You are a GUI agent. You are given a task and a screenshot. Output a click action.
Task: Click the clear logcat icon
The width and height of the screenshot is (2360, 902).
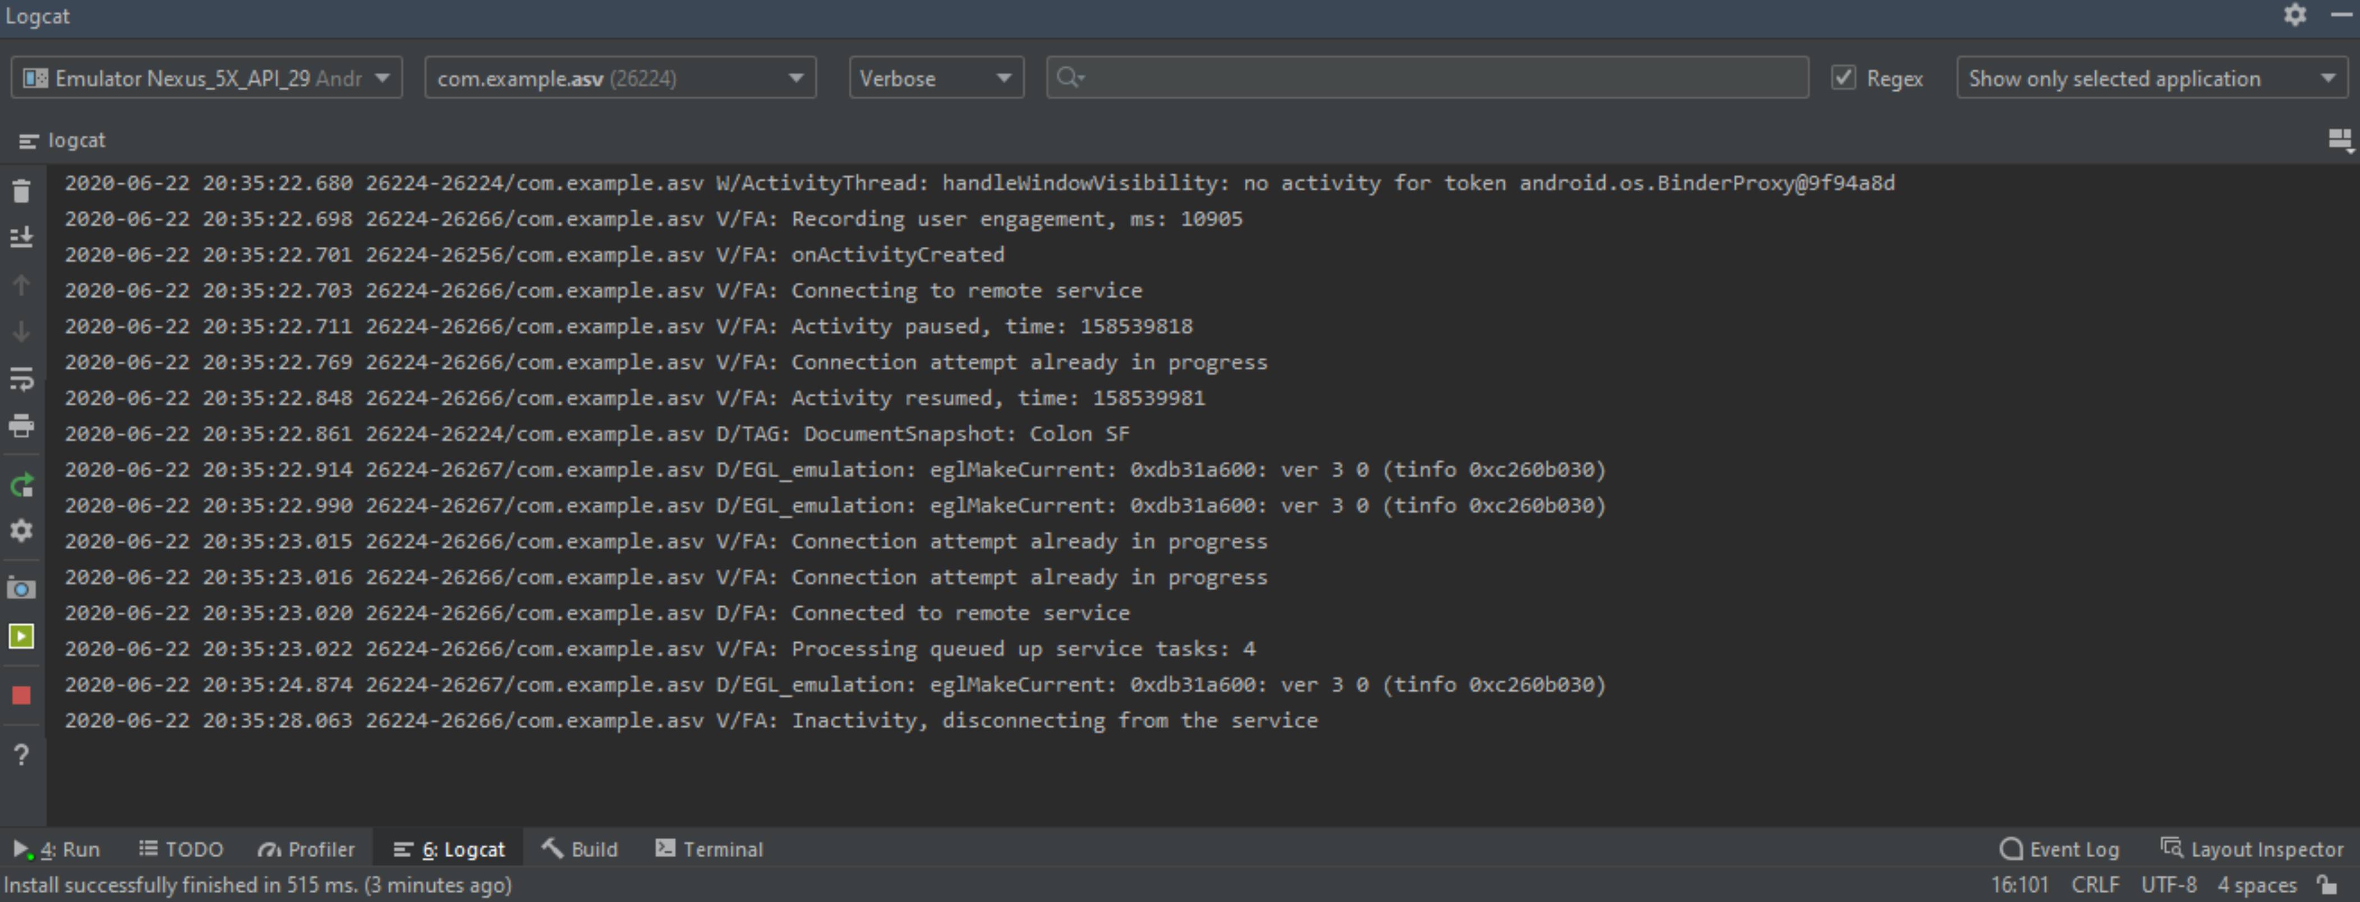(x=22, y=185)
